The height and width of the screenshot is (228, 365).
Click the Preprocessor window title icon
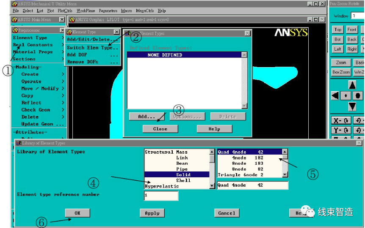[x=15, y=30]
